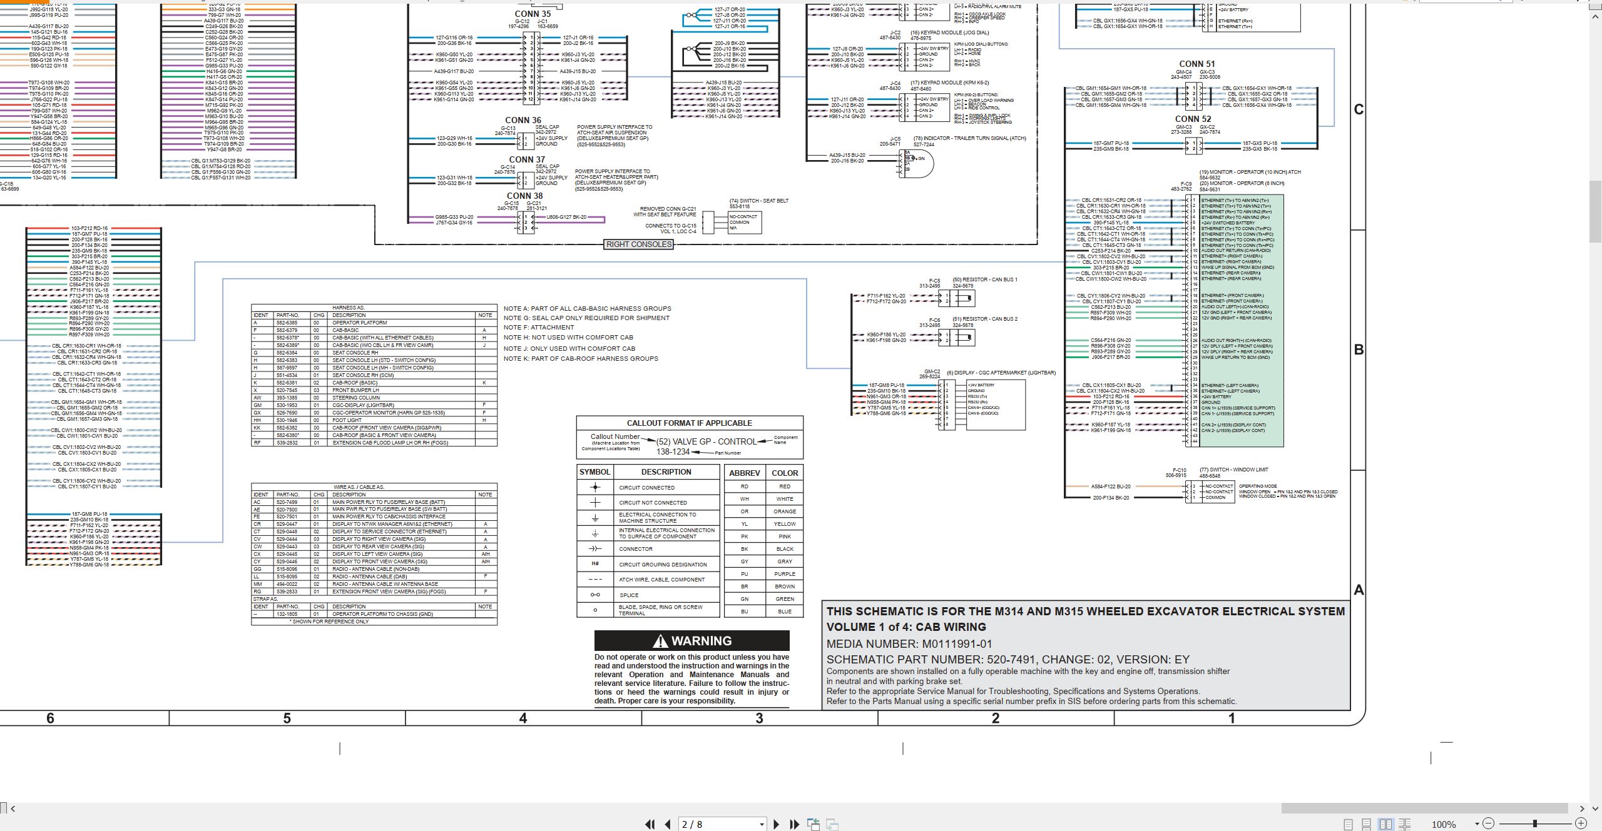
Task: Go to the next page
Action: click(777, 824)
